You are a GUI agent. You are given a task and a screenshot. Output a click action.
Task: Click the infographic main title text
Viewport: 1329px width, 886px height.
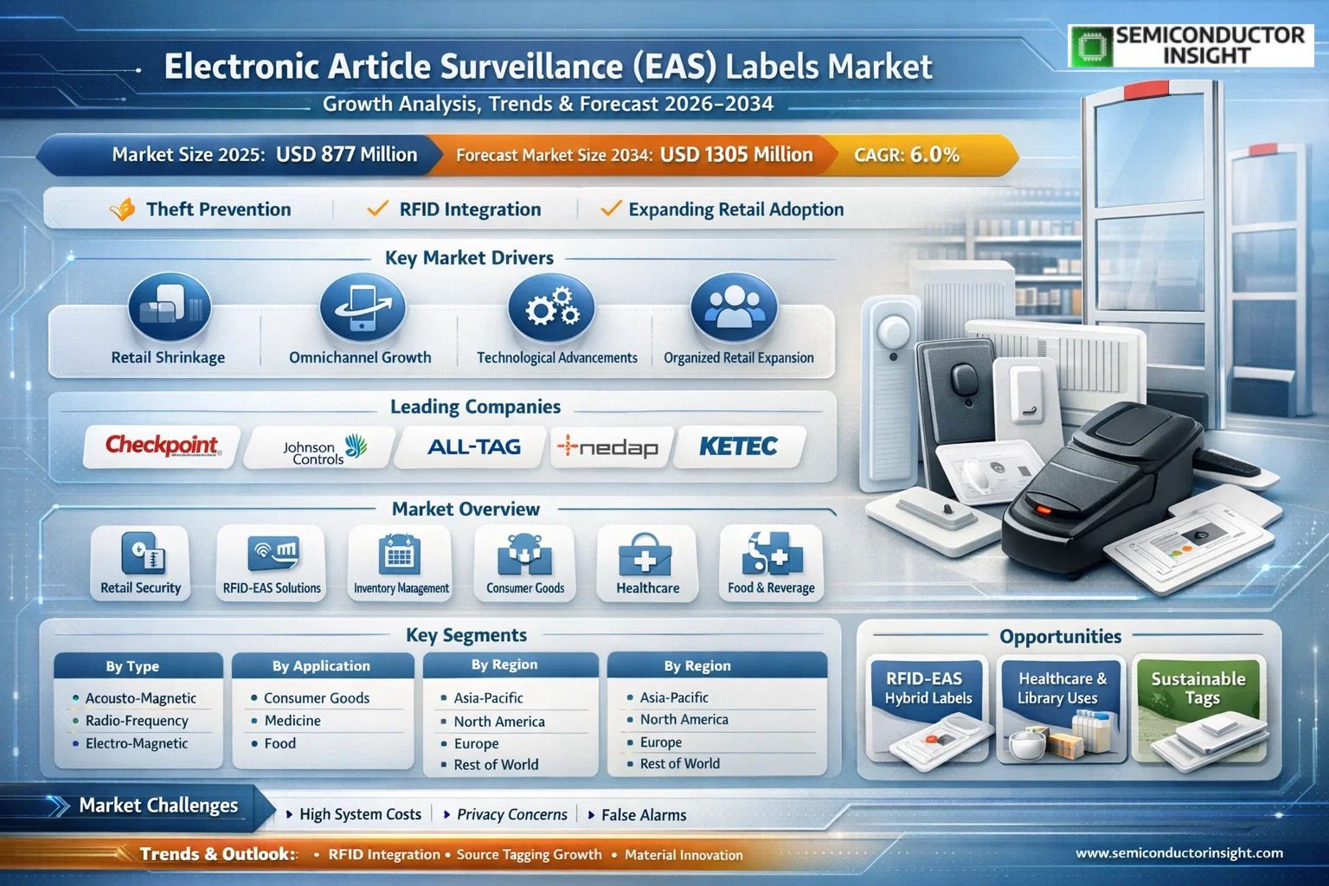coord(549,67)
